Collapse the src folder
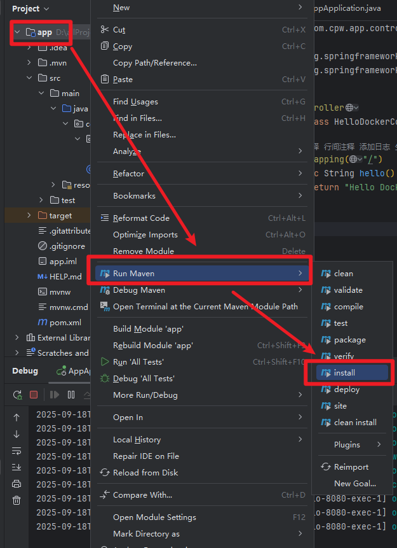397x548 pixels. click(29, 78)
